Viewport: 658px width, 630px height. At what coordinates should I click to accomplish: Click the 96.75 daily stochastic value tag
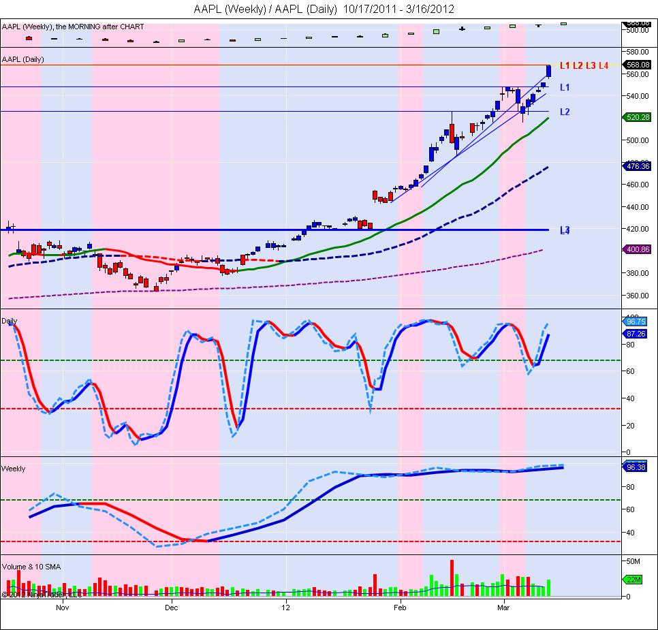coord(636,321)
